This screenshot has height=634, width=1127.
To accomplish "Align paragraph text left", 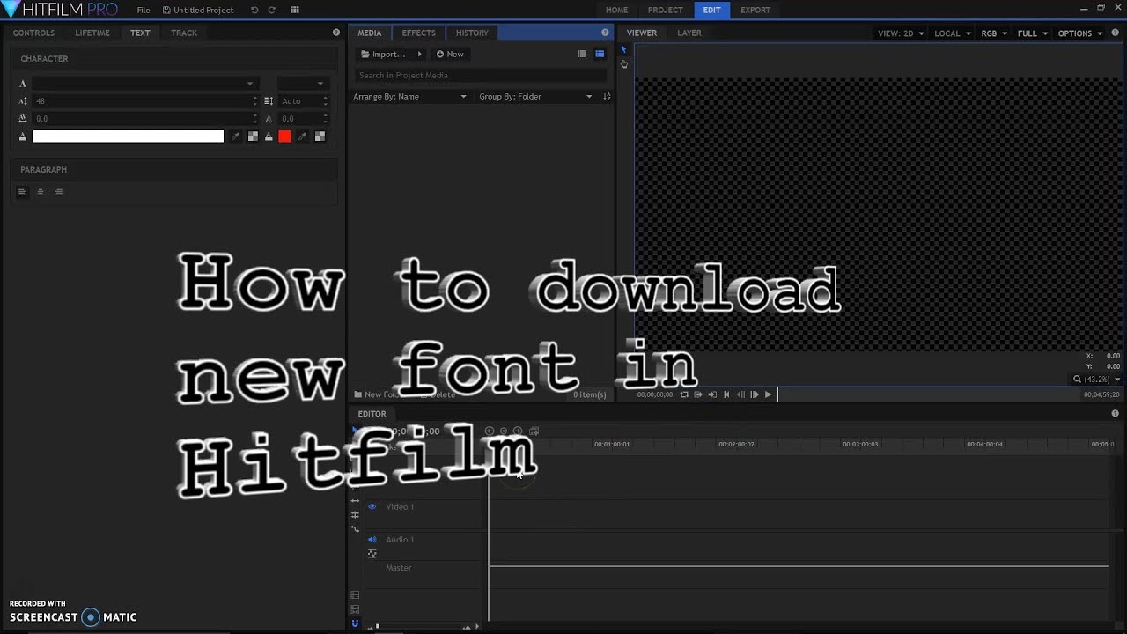I will pyautogui.click(x=23, y=192).
